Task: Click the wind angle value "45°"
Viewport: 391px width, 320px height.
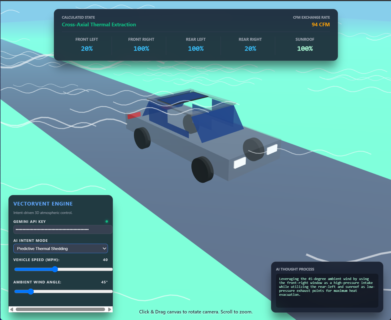Action: 105,282
